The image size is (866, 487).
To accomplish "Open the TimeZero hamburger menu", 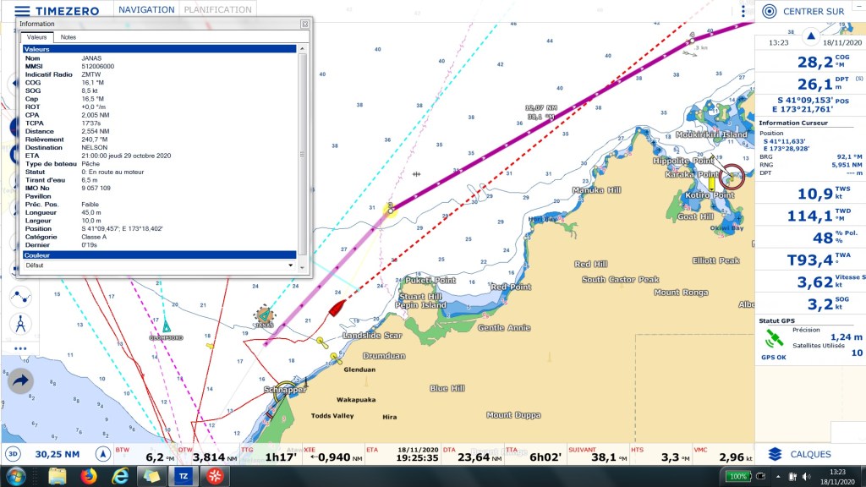I will (x=22, y=11).
